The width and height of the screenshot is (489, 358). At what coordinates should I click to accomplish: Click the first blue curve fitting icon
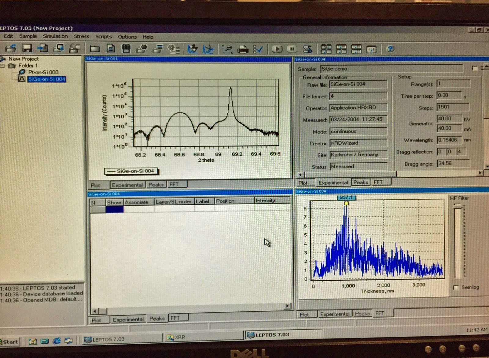click(192, 49)
